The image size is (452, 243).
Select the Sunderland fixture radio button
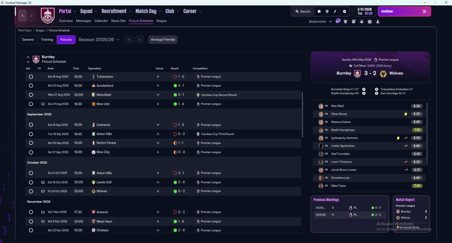pos(31,85)
